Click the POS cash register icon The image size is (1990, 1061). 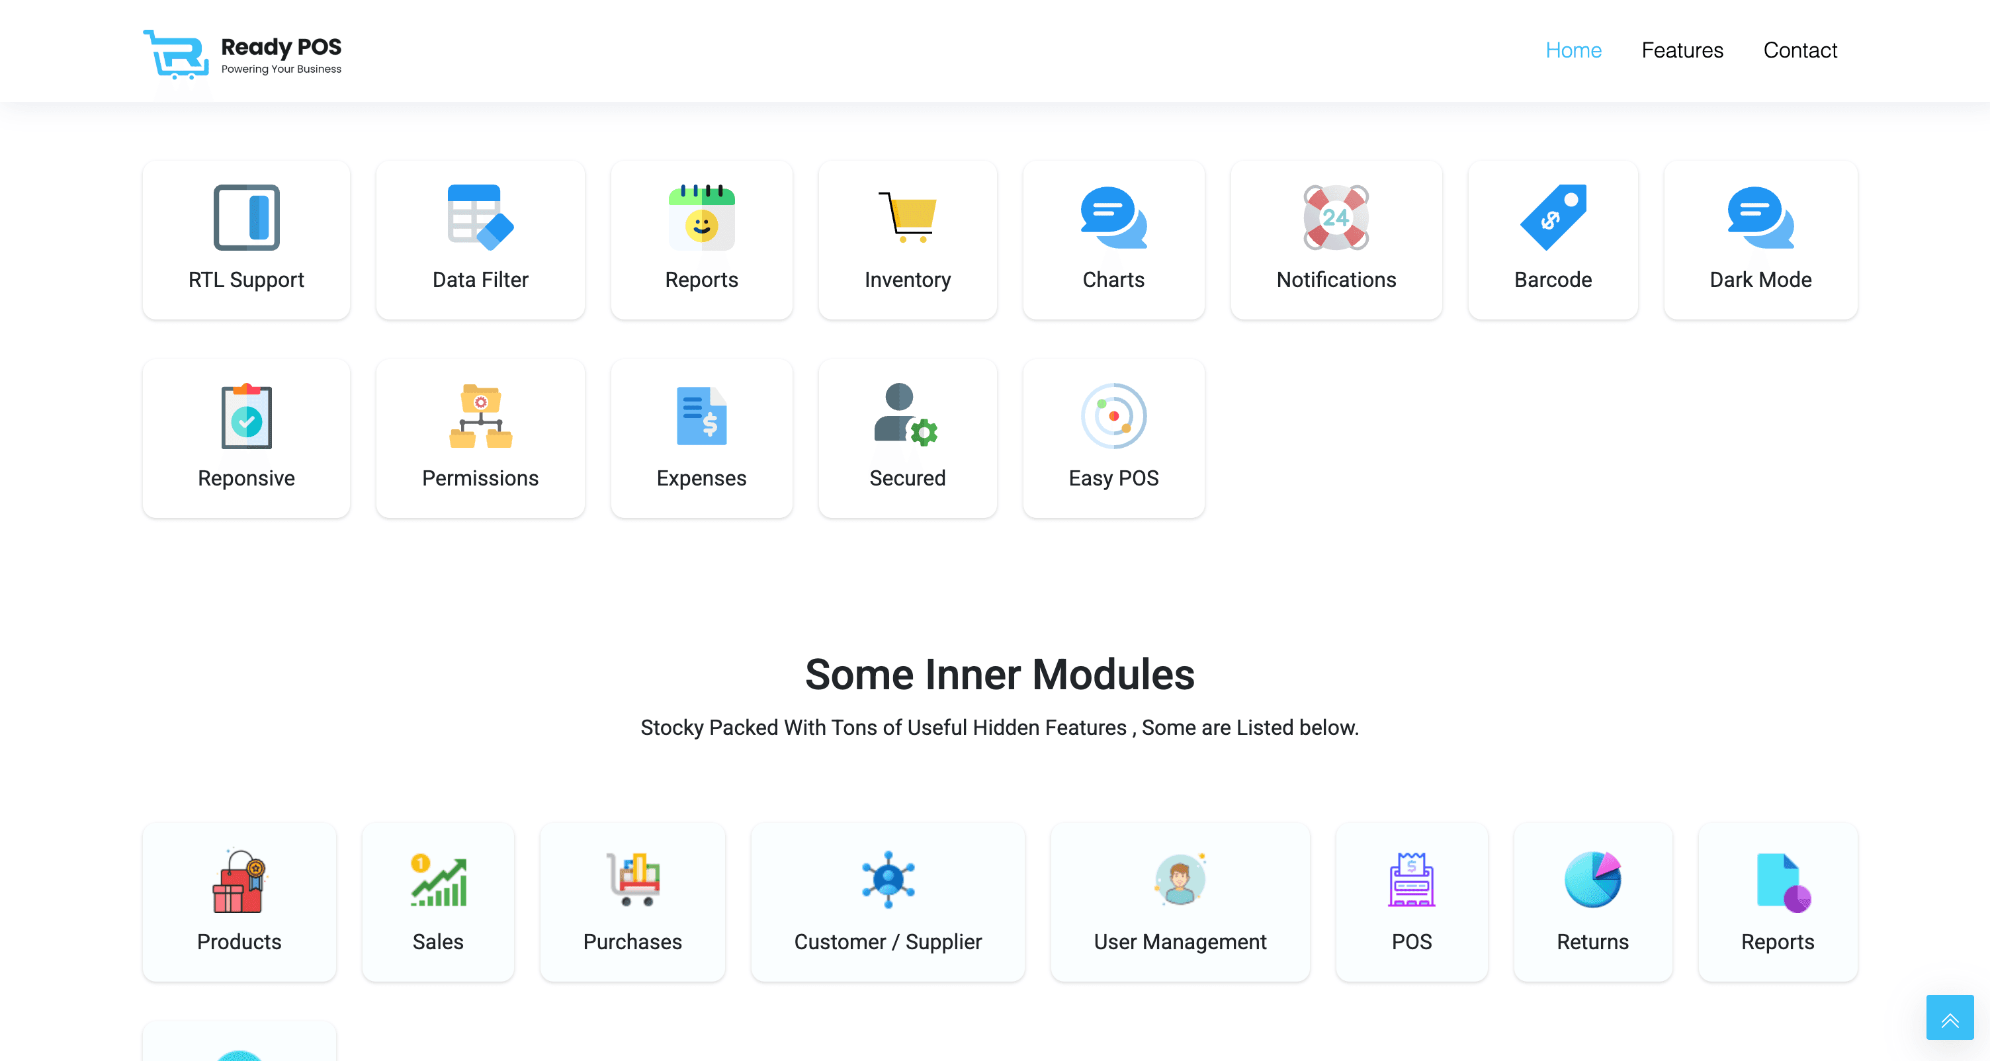(1411, 880)
